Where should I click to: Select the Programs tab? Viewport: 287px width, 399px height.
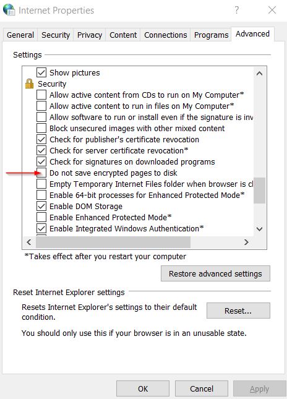click(x=211, y=35)
